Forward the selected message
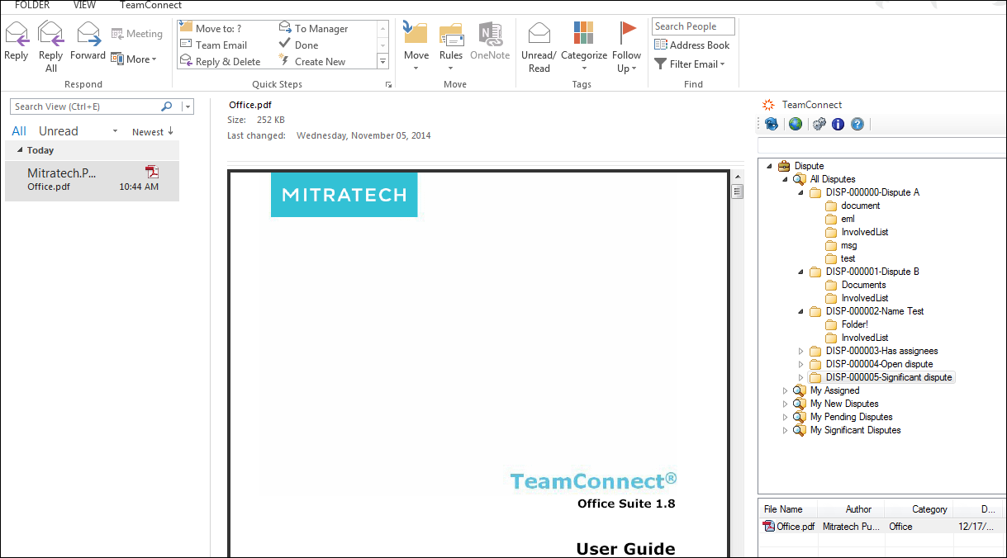Screen dimensions: 1007x558 (88, 43)
